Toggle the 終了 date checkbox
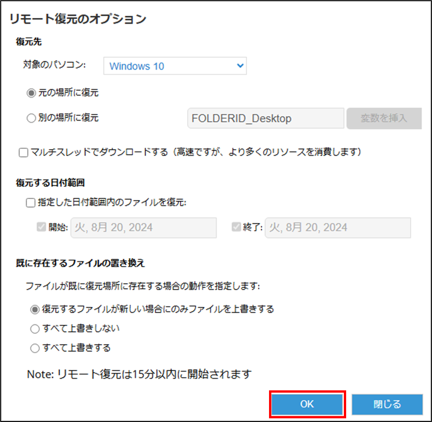 tap(236, 227)
